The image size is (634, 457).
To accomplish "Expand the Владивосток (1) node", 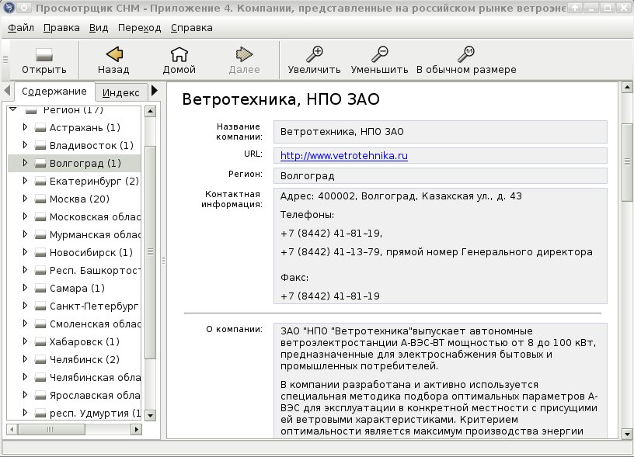I will coord(25,145).
